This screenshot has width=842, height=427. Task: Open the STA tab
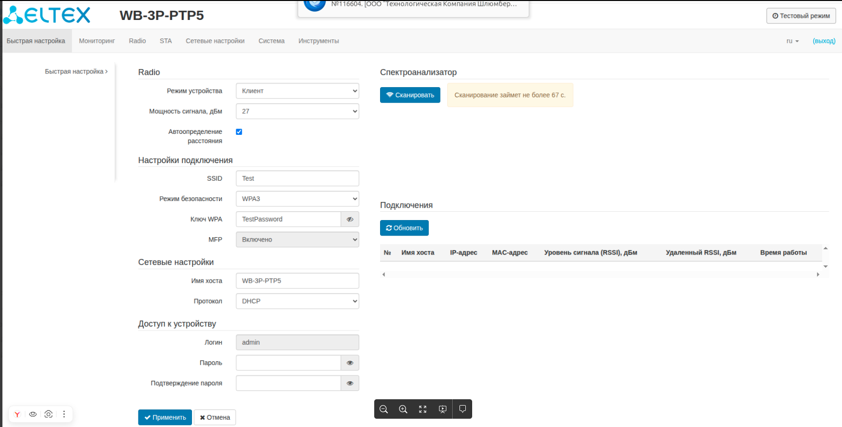[x=166, y=41]
